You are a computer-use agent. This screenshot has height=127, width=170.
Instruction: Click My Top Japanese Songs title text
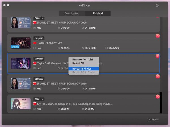click(x=75, y=104)
